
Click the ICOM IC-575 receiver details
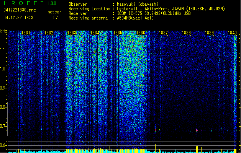coord(154,13)
